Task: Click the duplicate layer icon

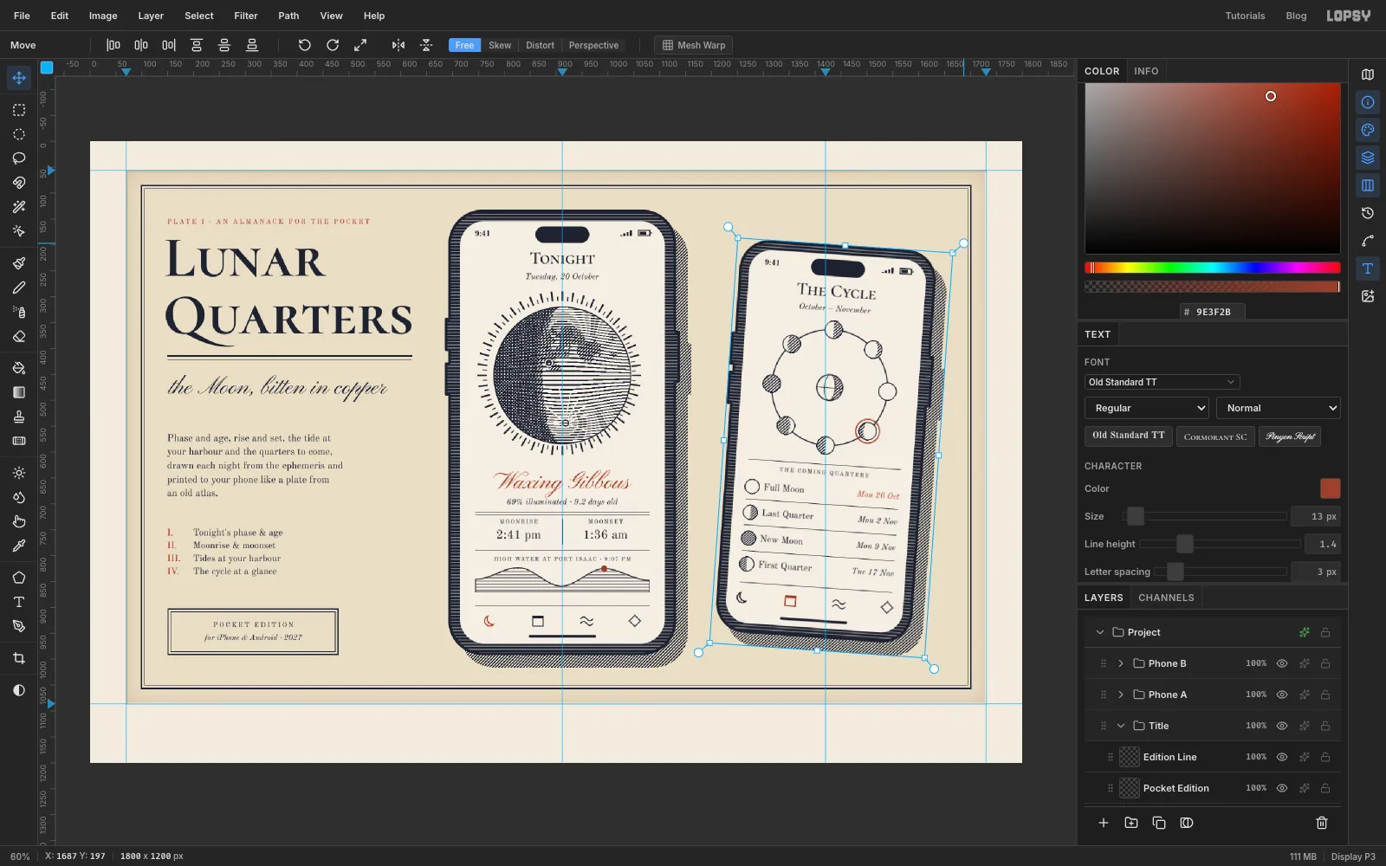Action: [x=1159, y=823]
